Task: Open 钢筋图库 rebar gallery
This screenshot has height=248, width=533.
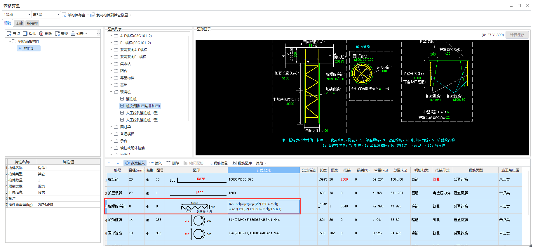Action: [242, 163]
